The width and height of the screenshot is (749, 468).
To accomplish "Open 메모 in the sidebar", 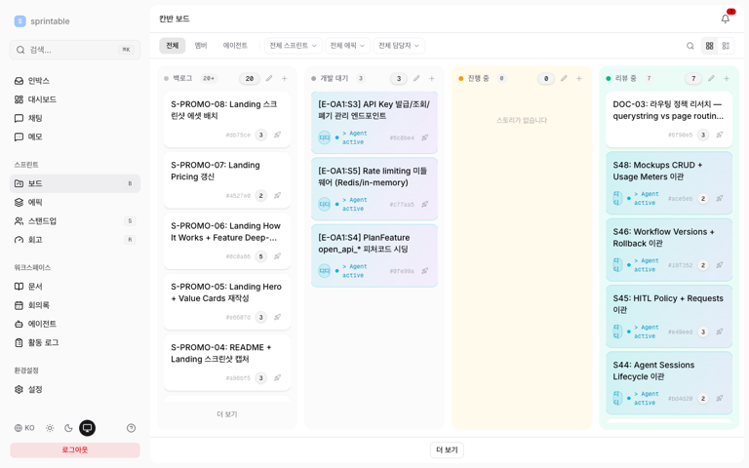I will tap(75, 136).
